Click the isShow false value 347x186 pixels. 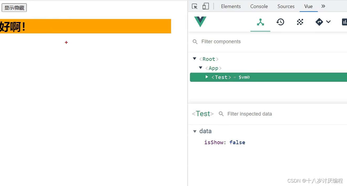pos(237,142)
